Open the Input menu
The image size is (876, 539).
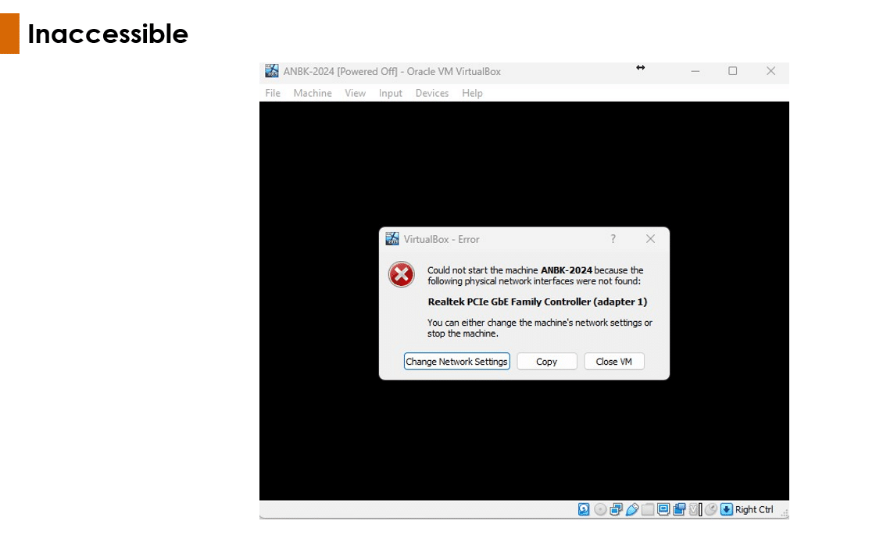390,93
